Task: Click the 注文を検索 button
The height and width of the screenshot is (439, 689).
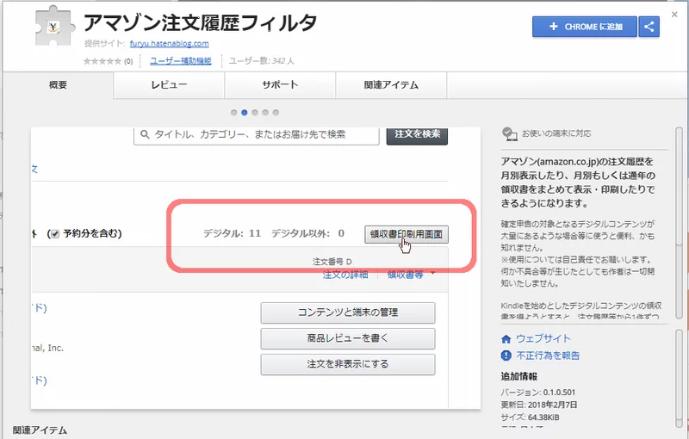Action: click(417, 134)
